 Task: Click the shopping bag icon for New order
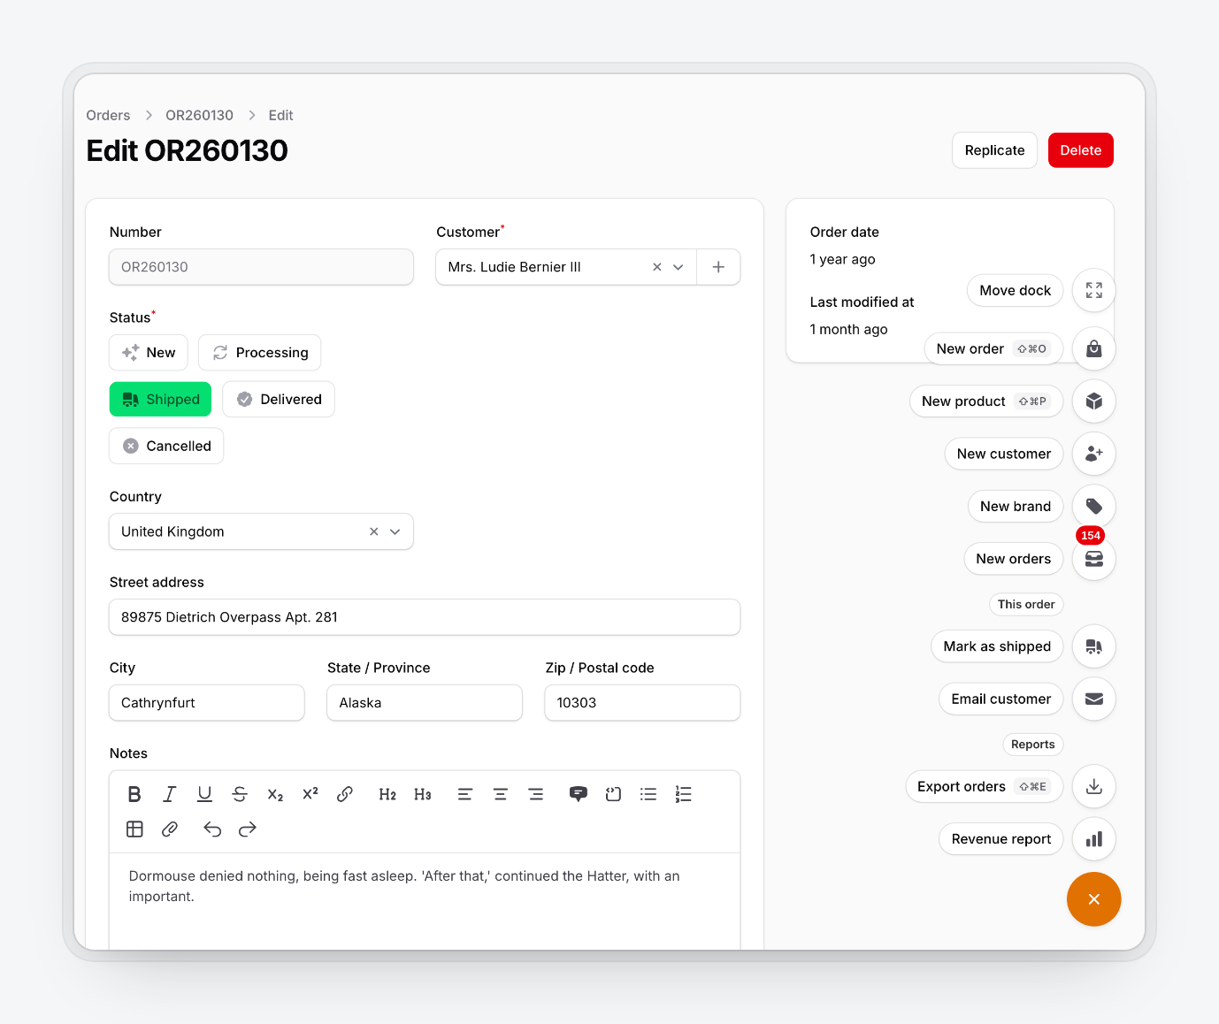(1094, 348)
